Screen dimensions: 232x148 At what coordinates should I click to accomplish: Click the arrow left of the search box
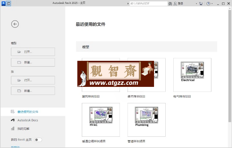pos(128,4)
